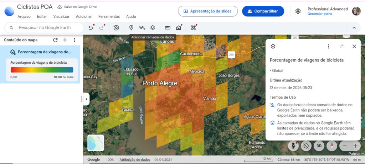Click the undo arrow
The height and width of the screenshot is (164, 365).
tap(91, 28)
